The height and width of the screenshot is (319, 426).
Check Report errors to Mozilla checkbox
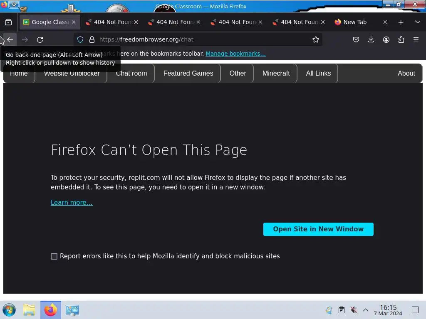coord(54,256)
